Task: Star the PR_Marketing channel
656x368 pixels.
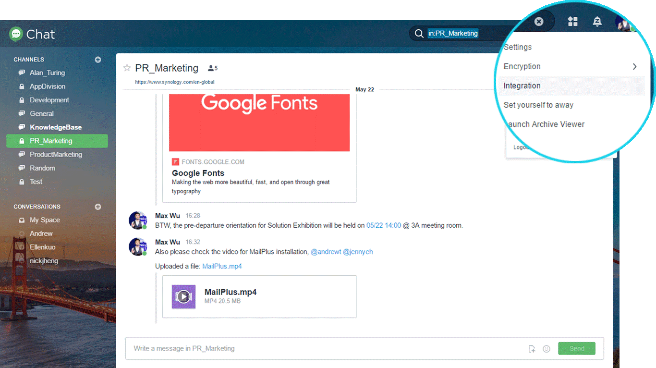Action: pos(127,68)
